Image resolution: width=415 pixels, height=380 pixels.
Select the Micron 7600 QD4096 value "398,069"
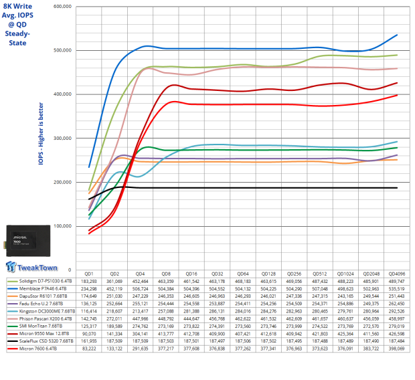pyautogui.click(x=397, y=349)
